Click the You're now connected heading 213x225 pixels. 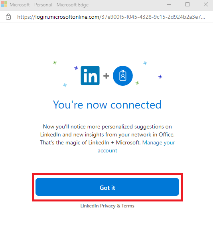(107, 105)
